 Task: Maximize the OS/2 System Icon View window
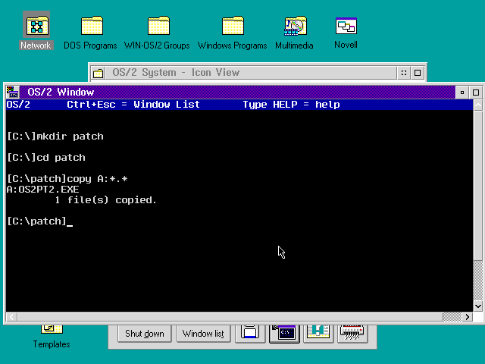(x=418, y=73)
